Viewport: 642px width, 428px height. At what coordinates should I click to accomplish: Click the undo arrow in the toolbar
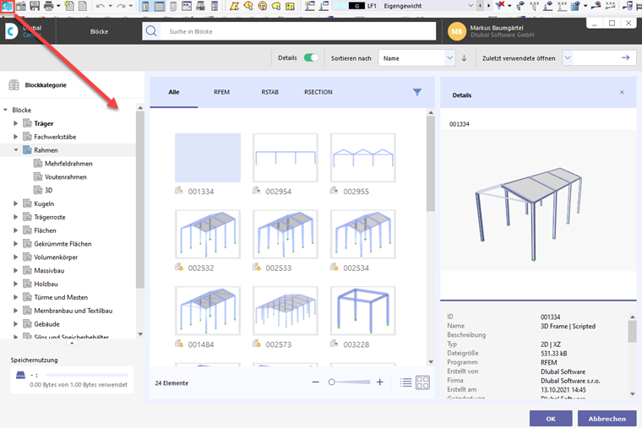100,6
